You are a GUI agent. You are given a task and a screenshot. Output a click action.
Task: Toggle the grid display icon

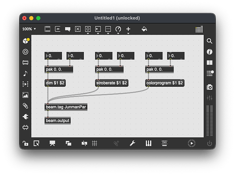(x=95, y=143)
